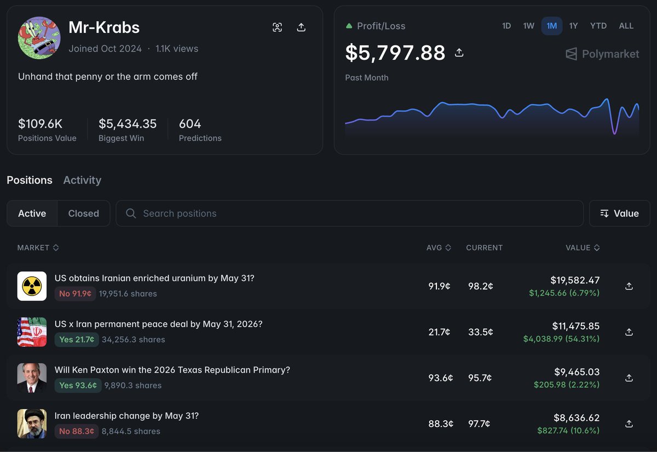The height and width of the screenshot is (452, 657).
Task: Click the profile scan/QR icon beside Mr-Krabs
Action: coord(278,27)
